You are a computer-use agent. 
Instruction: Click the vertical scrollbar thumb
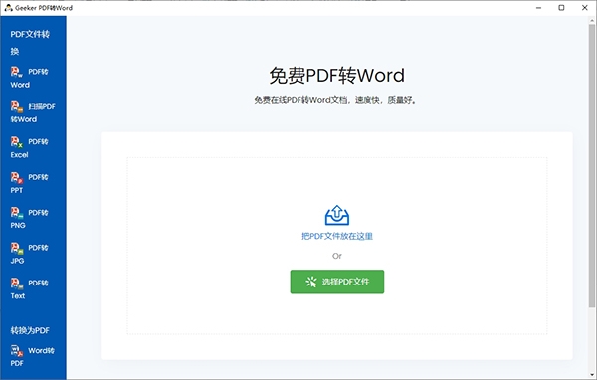click(592, 165)
